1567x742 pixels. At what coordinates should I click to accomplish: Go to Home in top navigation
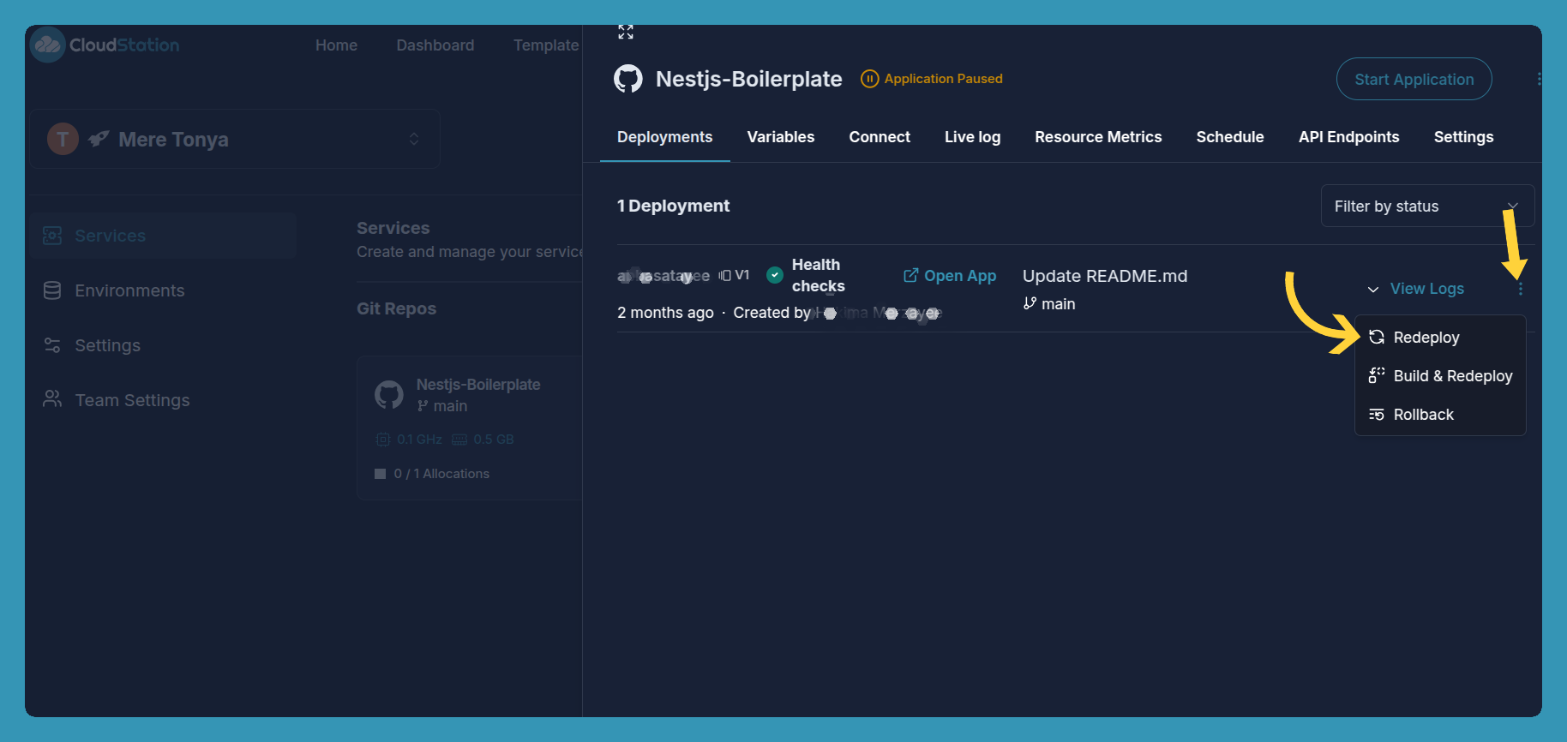[x=336, y=45]
